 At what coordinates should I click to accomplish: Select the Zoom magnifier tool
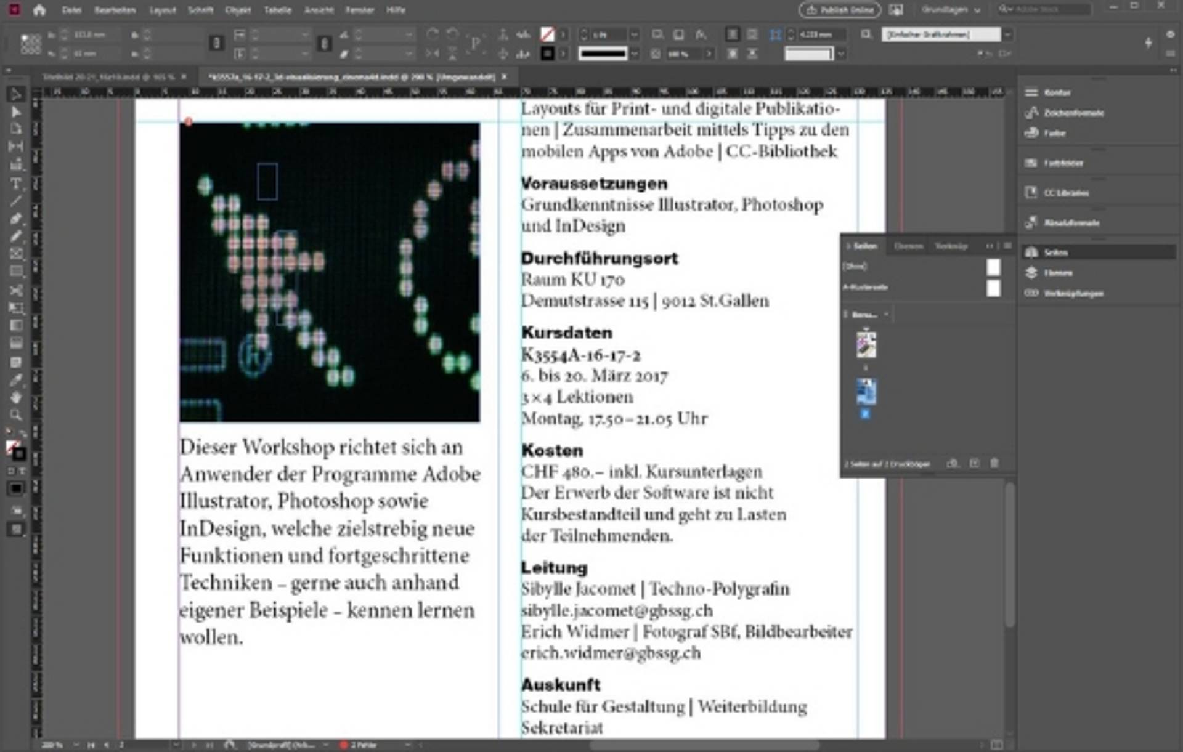[x=16, y=414]
